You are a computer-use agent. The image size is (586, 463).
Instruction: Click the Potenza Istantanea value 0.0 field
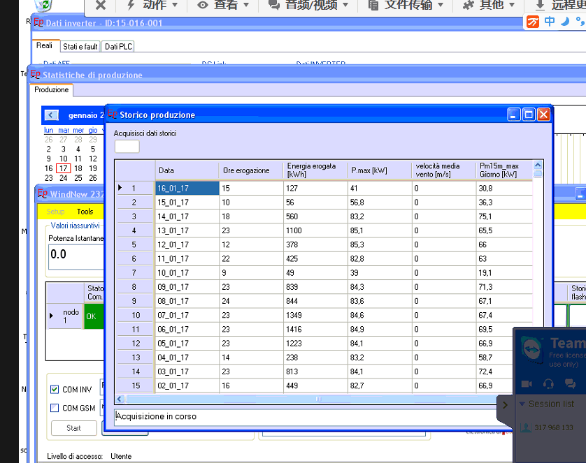(x=76, y=256)
